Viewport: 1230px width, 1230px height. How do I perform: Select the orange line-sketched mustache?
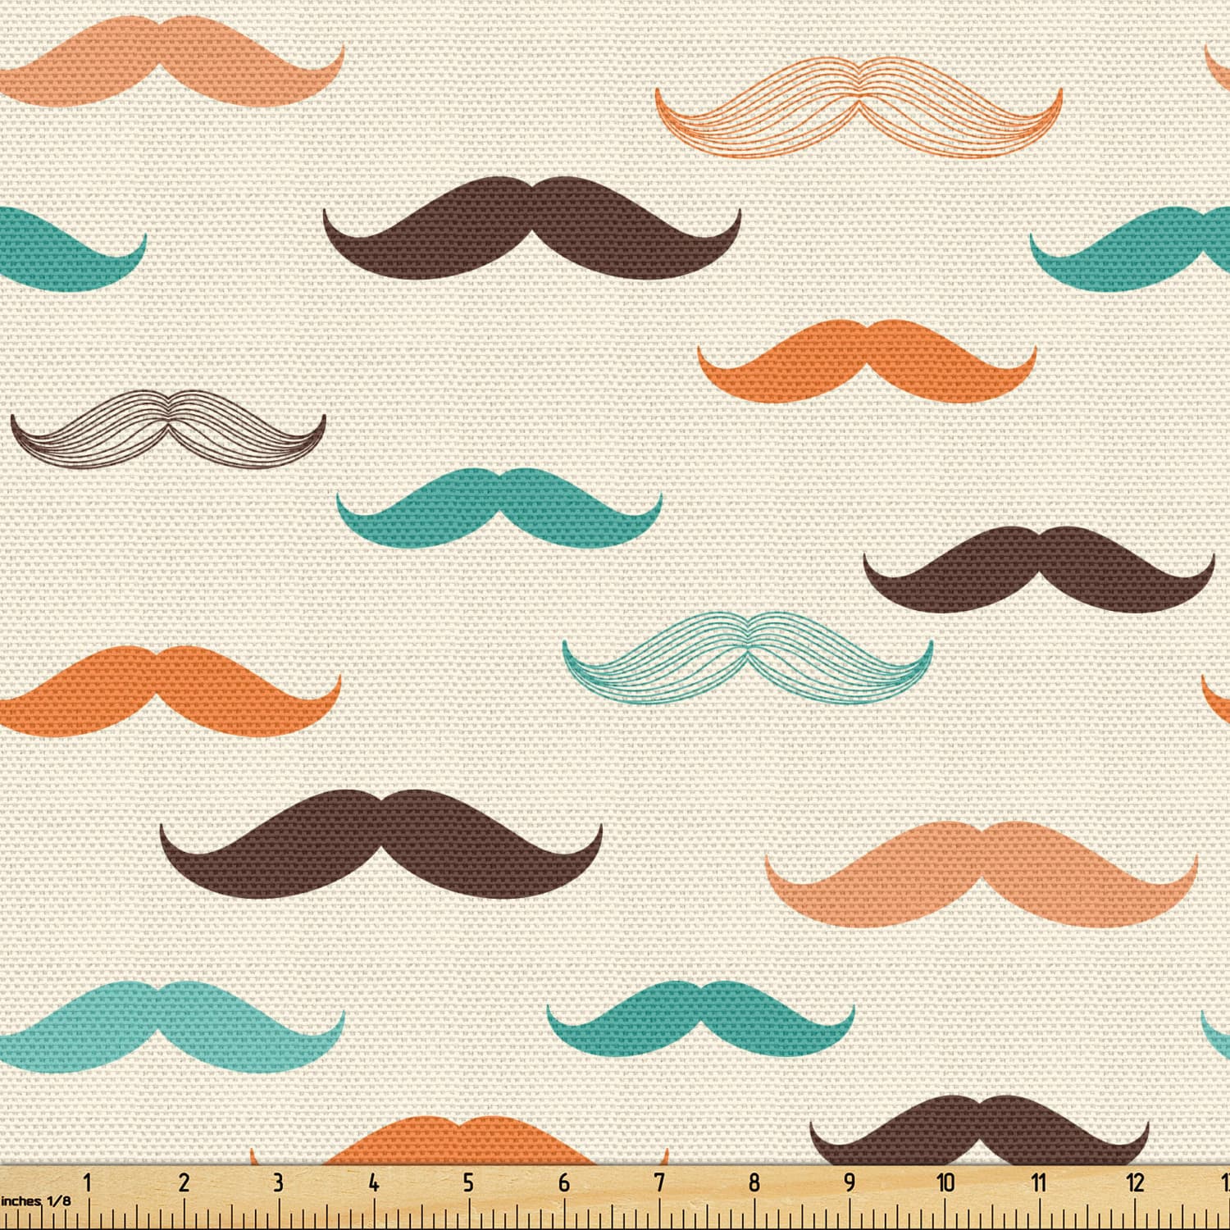pyautogui.click(x=859, y=107)
